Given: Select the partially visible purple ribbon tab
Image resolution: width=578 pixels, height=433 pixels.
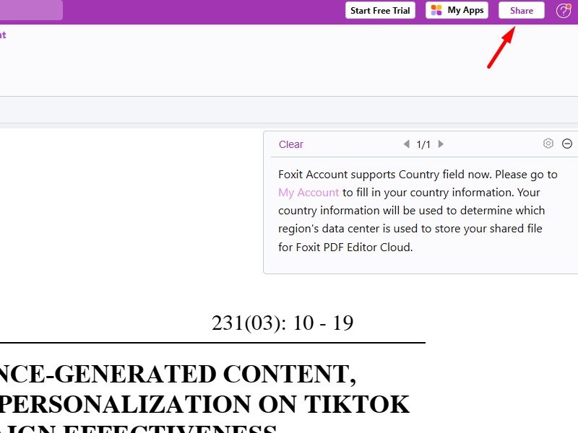Looking at the screenshot, I should [3, 35].
